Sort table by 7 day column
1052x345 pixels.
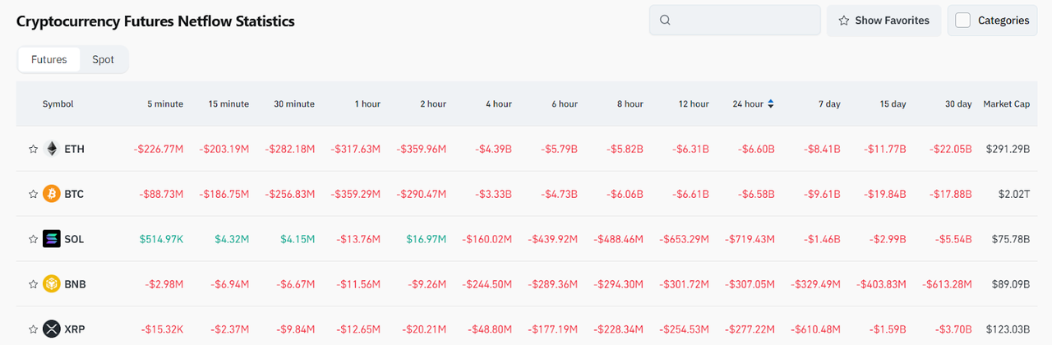tap(828, 104)
